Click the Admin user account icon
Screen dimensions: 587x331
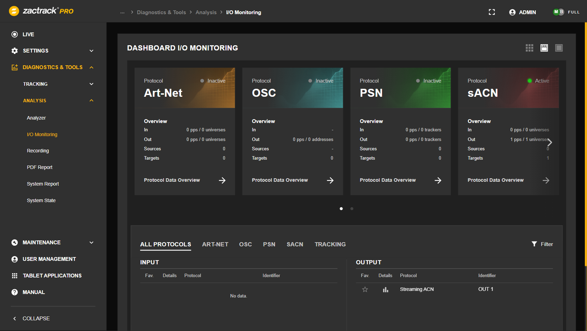(x=512, y=12)
